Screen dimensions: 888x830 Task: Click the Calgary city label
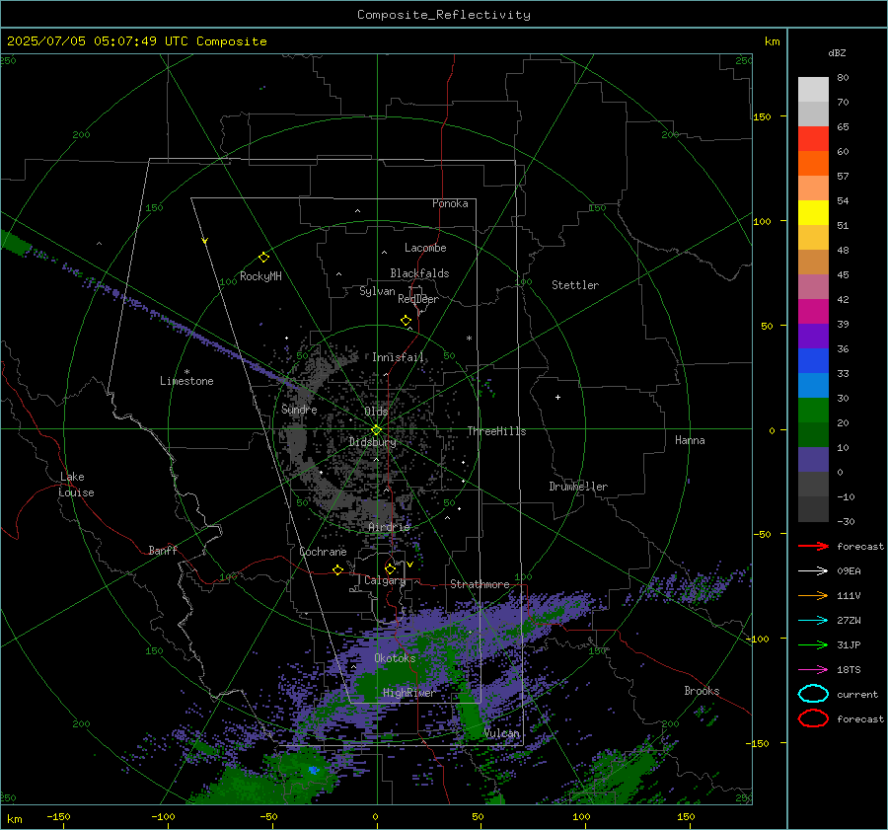click(385, 580)
